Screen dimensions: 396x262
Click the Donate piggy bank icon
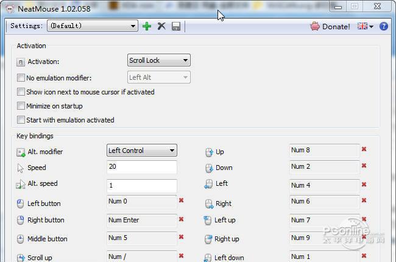pos(315,26)
